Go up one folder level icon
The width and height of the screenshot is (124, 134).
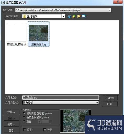(x=74, y=16)
